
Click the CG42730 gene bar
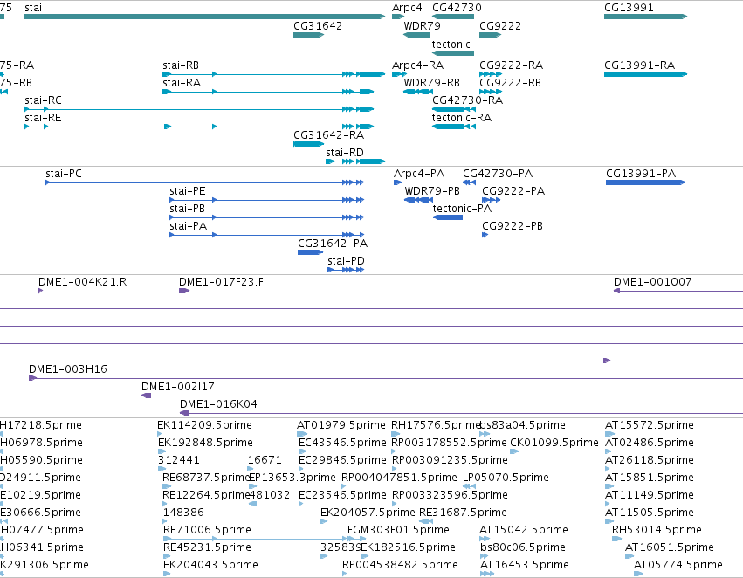click(453, 17)
